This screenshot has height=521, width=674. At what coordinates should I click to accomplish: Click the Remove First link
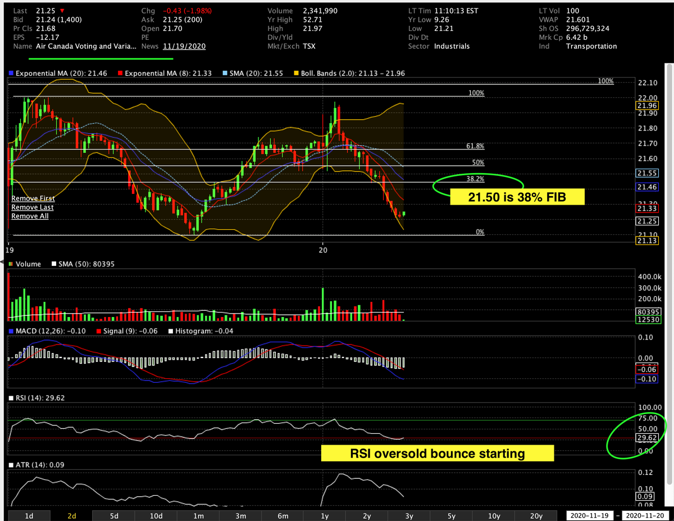pyautogui.click(x=33, y=198)
